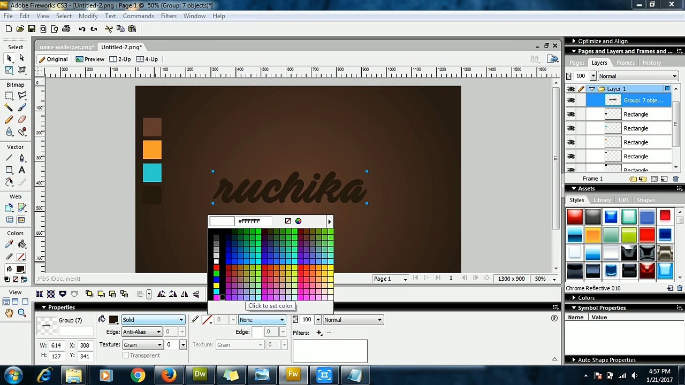685x385 pixels.
Task: Switch to the History tab
Action: (652, 63)
